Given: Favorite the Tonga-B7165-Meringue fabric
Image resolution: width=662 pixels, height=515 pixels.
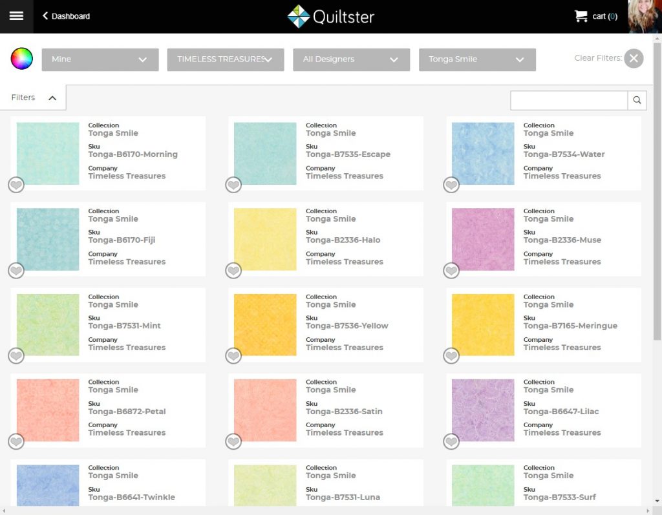Looking at the screenshot, I should tap(451, 356).
